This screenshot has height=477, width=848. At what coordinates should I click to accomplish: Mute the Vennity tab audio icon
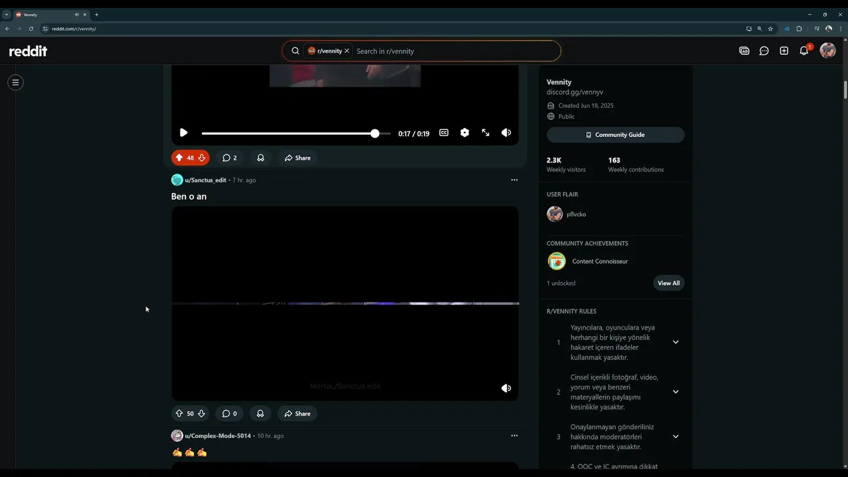(x=76, y=15)
